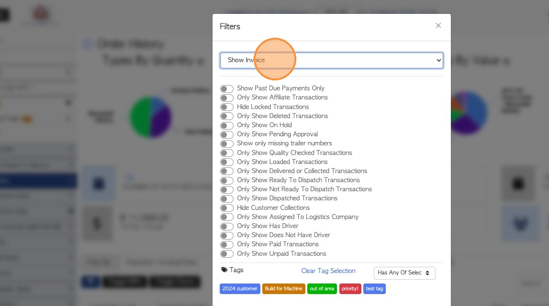The height and width of the screenshot is (306, 549).
Task: Toggle Show Past Due Payments Only
Action: 227,88
